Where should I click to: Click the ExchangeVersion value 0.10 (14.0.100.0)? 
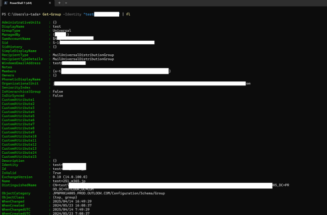click(71, 177)
